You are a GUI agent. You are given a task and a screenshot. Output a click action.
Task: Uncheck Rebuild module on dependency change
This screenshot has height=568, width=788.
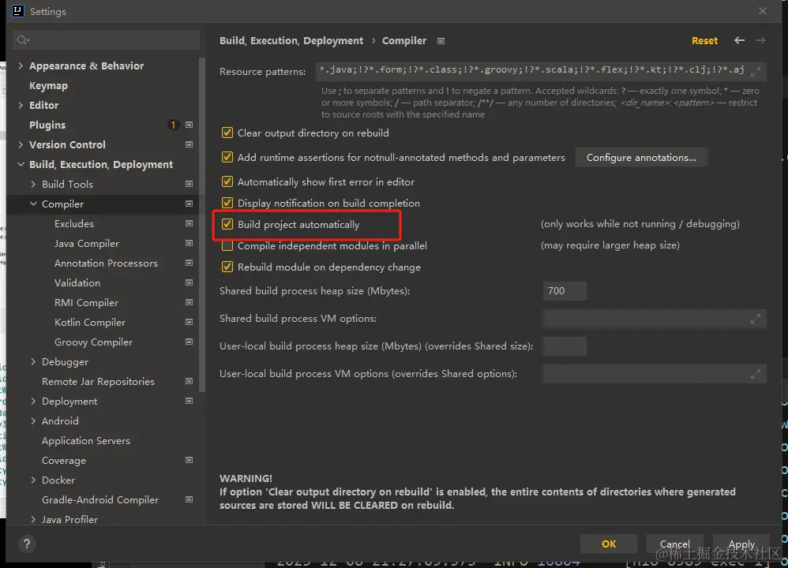pos(227,267)
